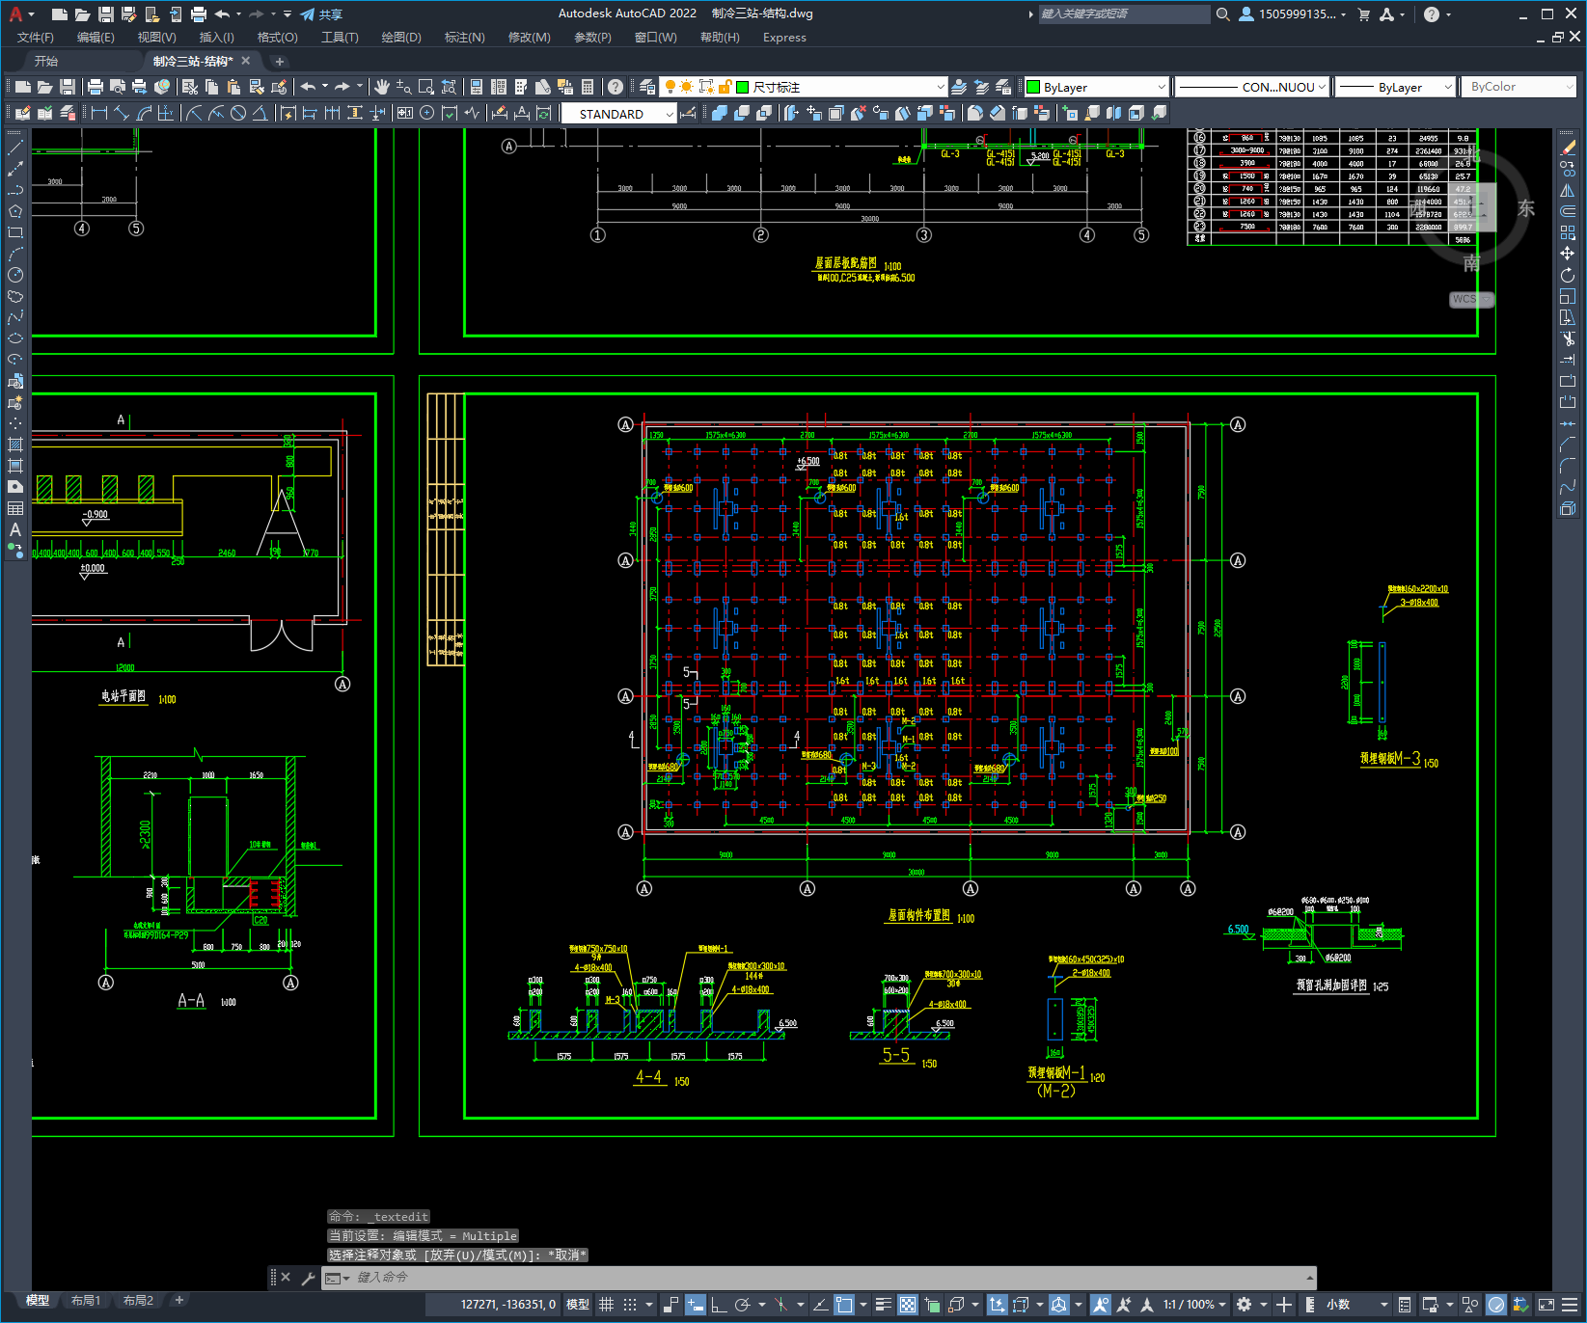The image size is (1587, 1323).
Task: Click the Help question mark icon
Action: point(616,87)
